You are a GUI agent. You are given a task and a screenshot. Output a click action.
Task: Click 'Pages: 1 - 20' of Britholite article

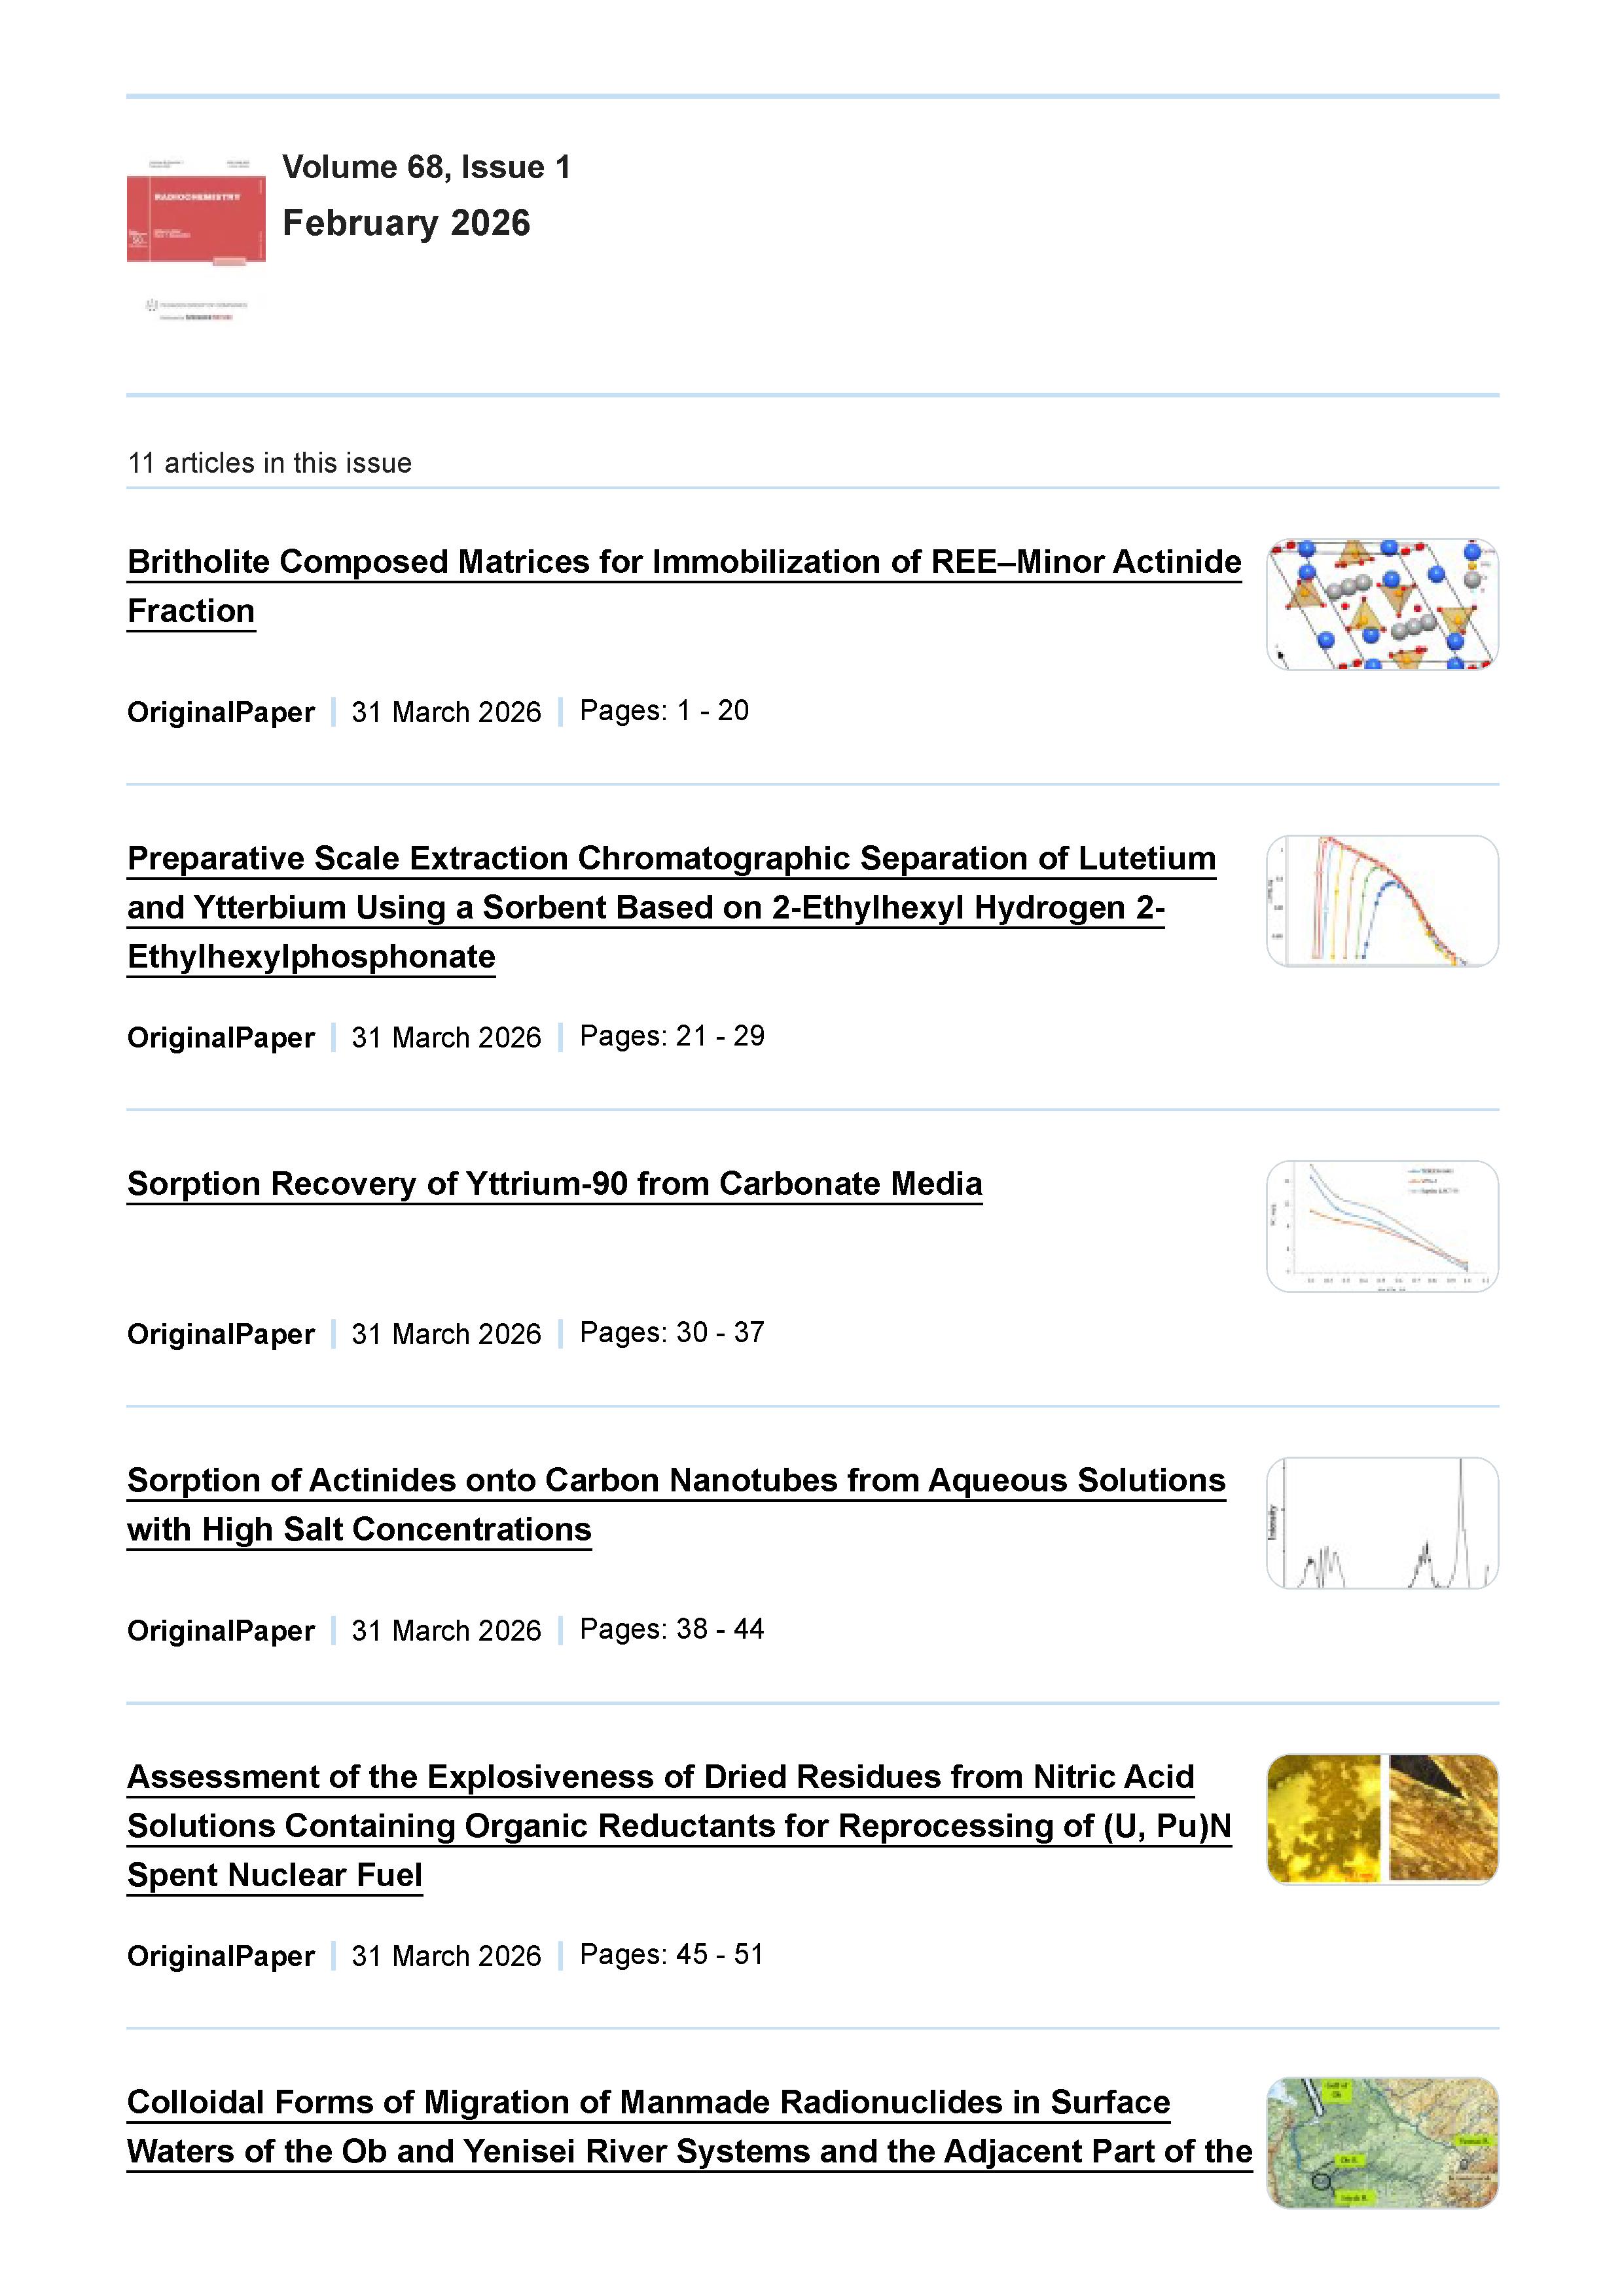coord(664,711)
